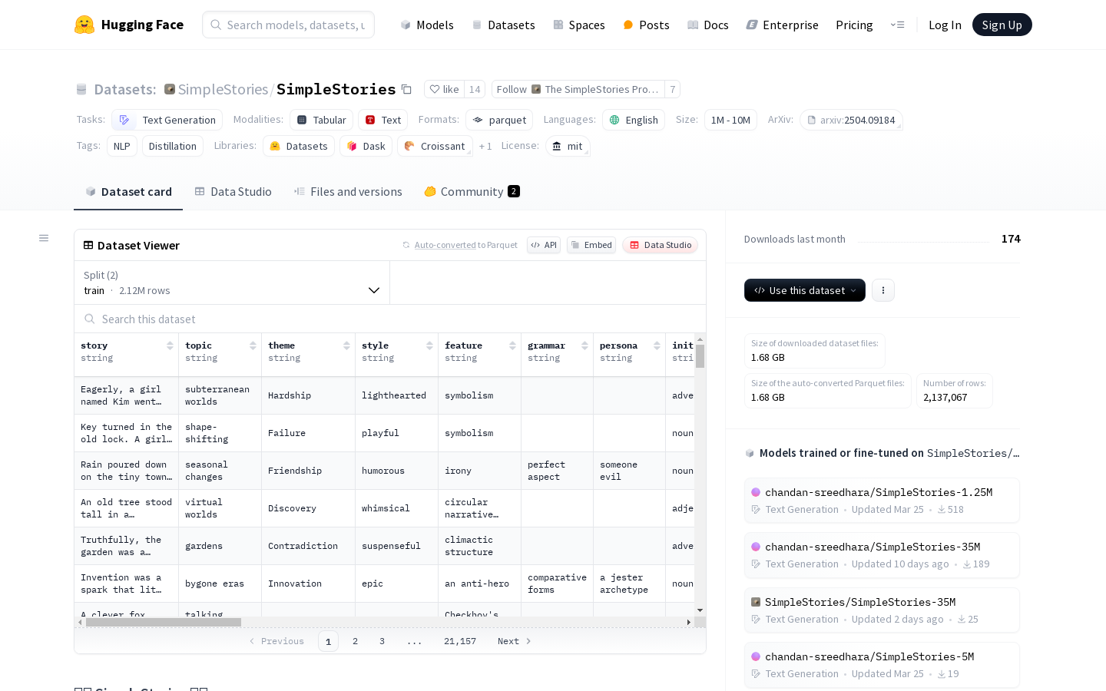The image size is (1106, 691).
Task: Go to page 2 of the dataset
Action: [x=355, y=641]
